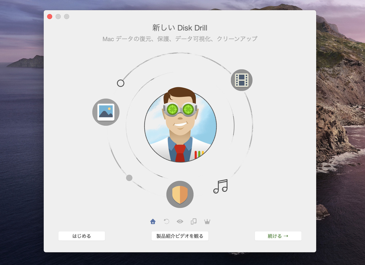Go to the devices page icon
Image resolution: width=365 pixels, height=265 pixels.
(194, 221)
